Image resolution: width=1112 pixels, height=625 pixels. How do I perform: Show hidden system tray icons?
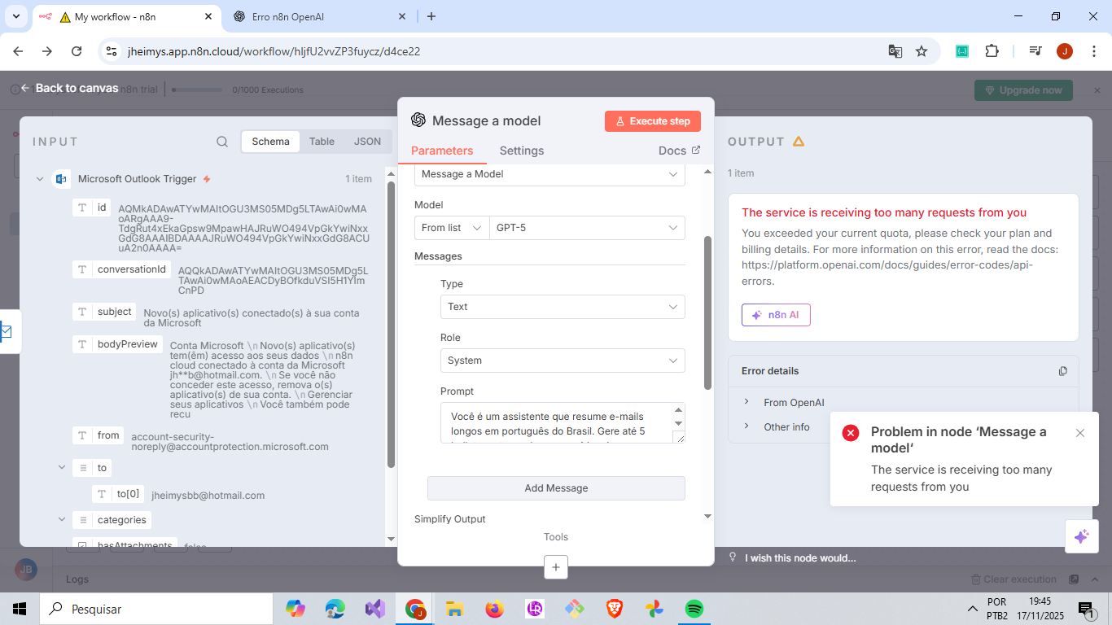[972, 609]
